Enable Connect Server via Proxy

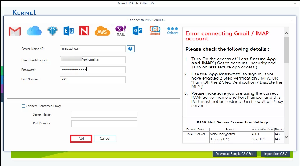[23, 106]
